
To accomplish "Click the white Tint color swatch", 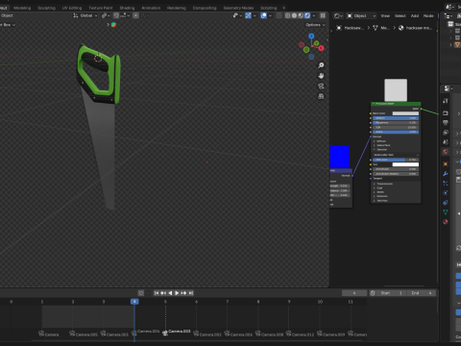I will [x=405, y=164].
